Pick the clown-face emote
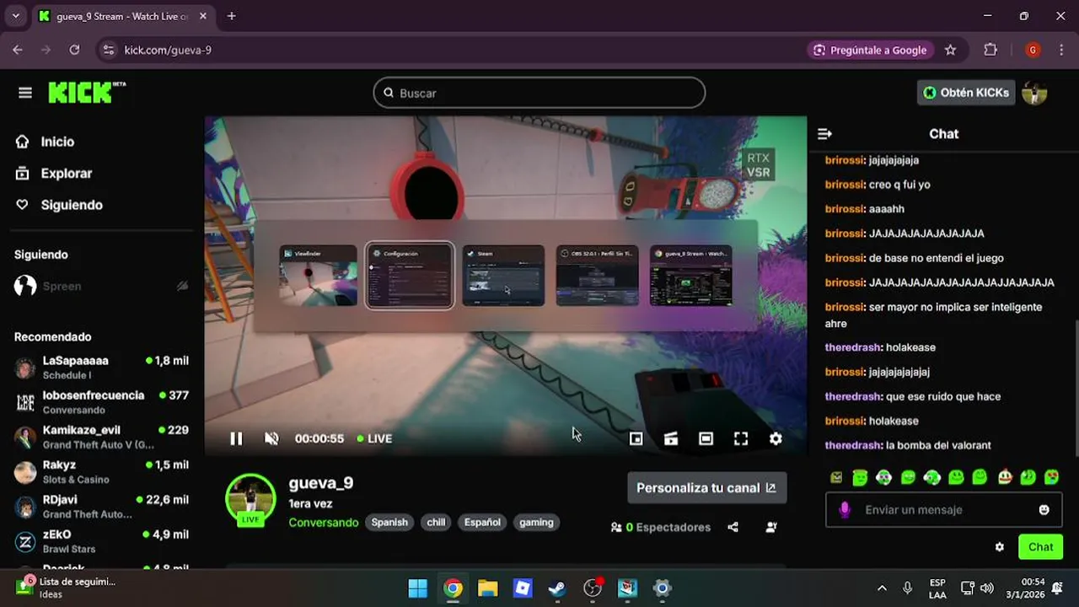Viewport: 1079px width, 607px height. [x=1004, y=478]
